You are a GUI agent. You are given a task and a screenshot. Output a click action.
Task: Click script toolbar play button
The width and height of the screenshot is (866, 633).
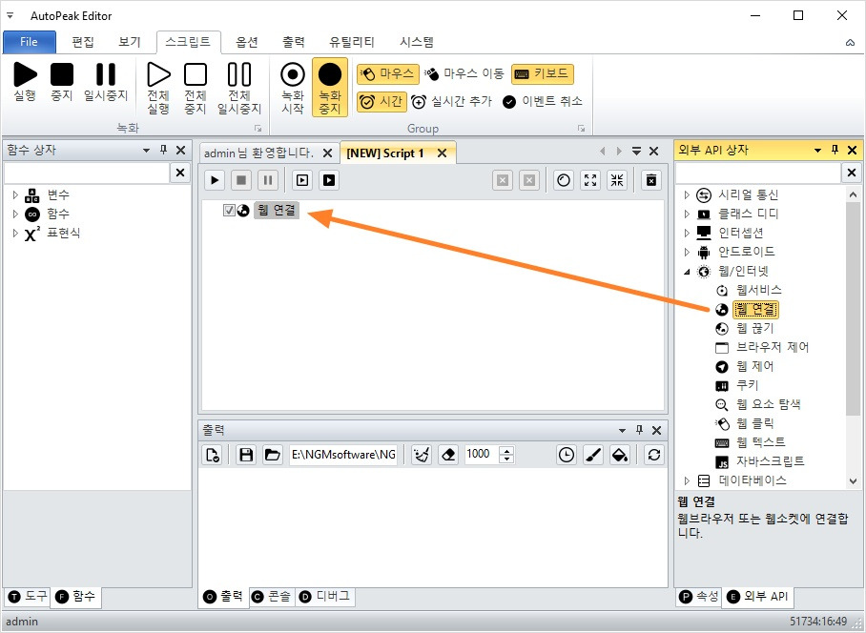tap(215, 180)
